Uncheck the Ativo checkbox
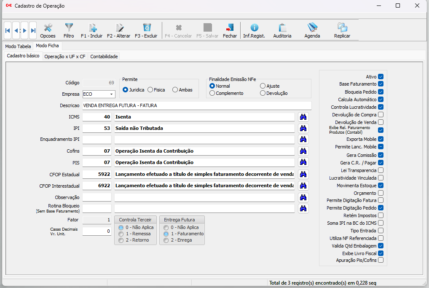 tap(381, 77)
